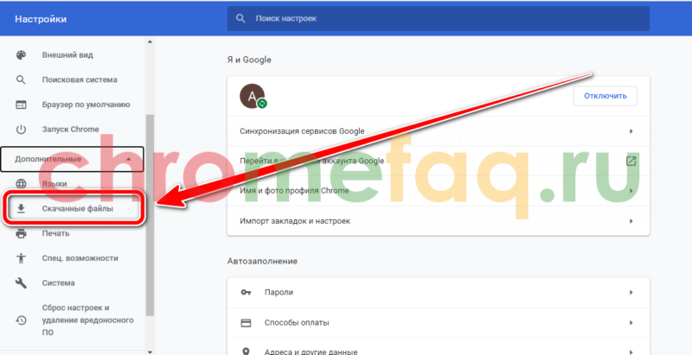This screenshot has height=355, width=692.
Task: Expand Импорт закладок и настроек arrow
Action: pos(631,221)
